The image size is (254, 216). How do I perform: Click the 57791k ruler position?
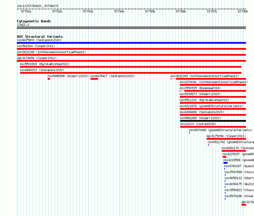coord(27,11)
